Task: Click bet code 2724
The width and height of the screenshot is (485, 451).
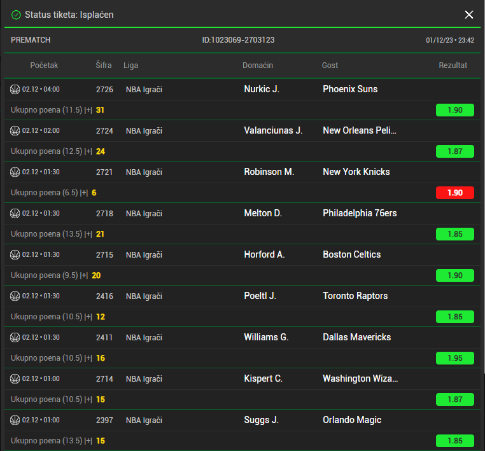Action: coord(104,131)
